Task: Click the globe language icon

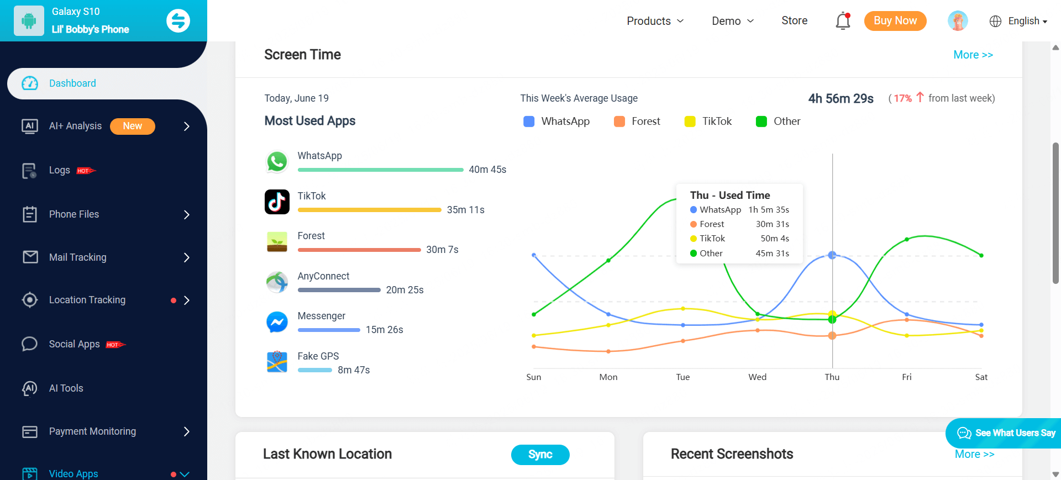Action: [x=995, y=21]
